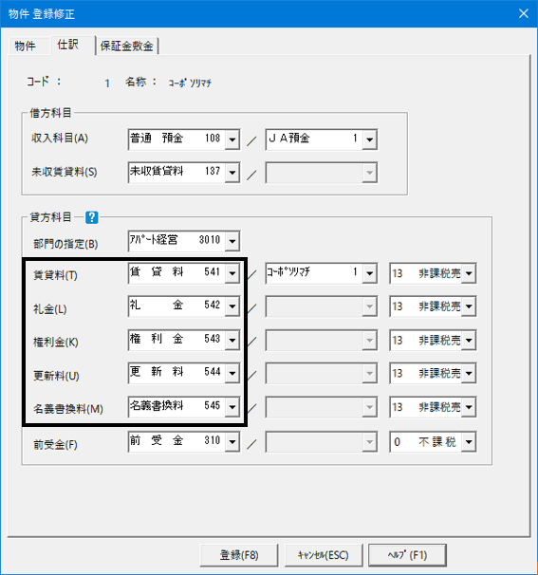
Task: Click the 登録(F8) button
Action: 239,555
